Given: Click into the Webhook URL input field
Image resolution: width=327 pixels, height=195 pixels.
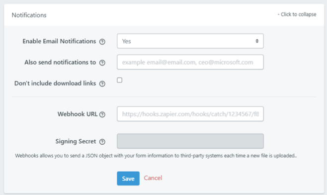Looking at the screenshot, I should click(190, 114).
